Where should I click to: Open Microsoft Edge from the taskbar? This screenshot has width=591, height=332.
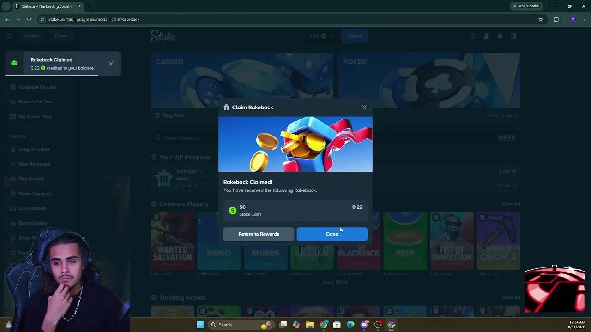click(x=350, y=325)
